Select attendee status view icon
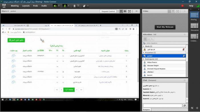The width and height of the screenshot is (200, 112). tap(152, 39)
